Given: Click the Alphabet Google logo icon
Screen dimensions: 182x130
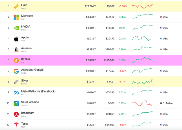Looking at the screenshot, I should [x=16, y=71].
